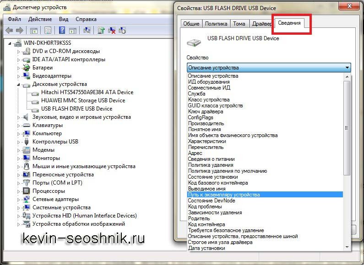Open the Вид menu

[x=64, y=19]
